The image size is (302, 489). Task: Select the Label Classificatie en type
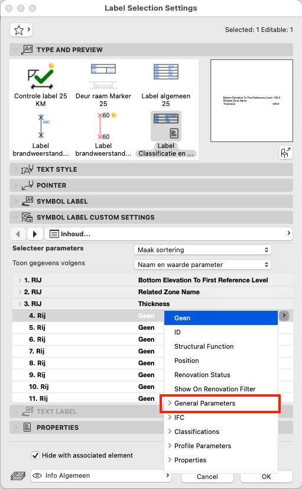tap(165, 134)
